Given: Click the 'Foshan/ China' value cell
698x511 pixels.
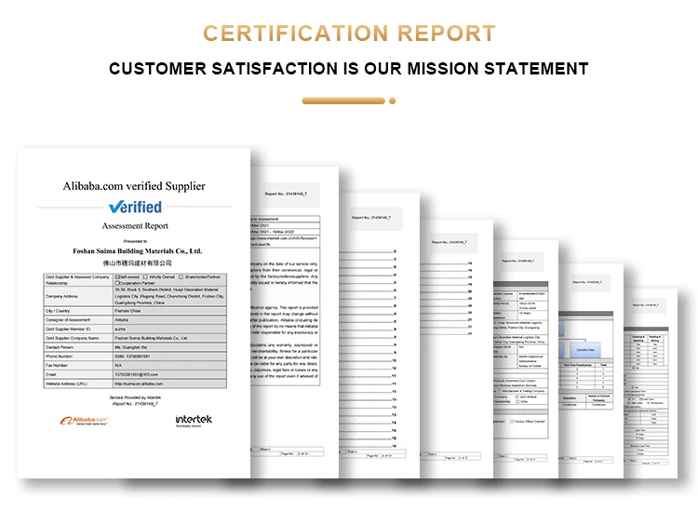Looking at the screenshot, I should (x=169, y=311).
